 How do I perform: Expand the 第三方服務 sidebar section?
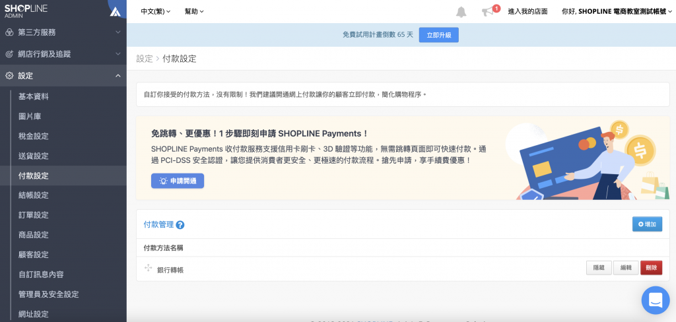[118, 32]
